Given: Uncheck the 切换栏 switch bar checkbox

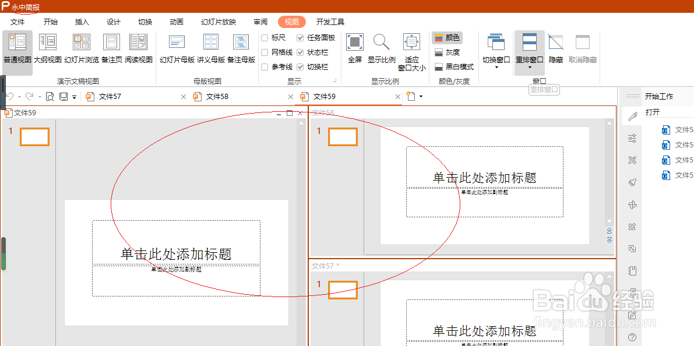Looking at the screenshot, I should (300, 67).
